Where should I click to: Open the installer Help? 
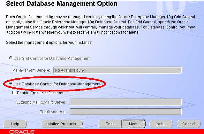tap(15, 124)
